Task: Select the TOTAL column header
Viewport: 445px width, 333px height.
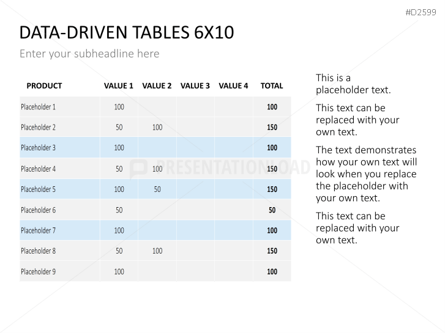Action: [272, 86]
